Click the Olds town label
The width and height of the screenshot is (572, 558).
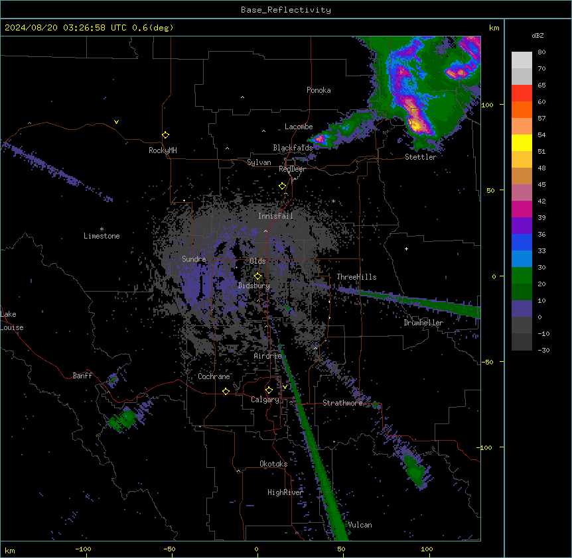(257, 261)
